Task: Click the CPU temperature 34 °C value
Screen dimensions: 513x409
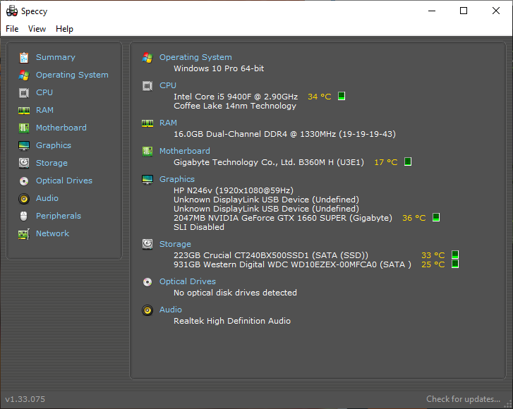Action: click(x=320, y=97)
